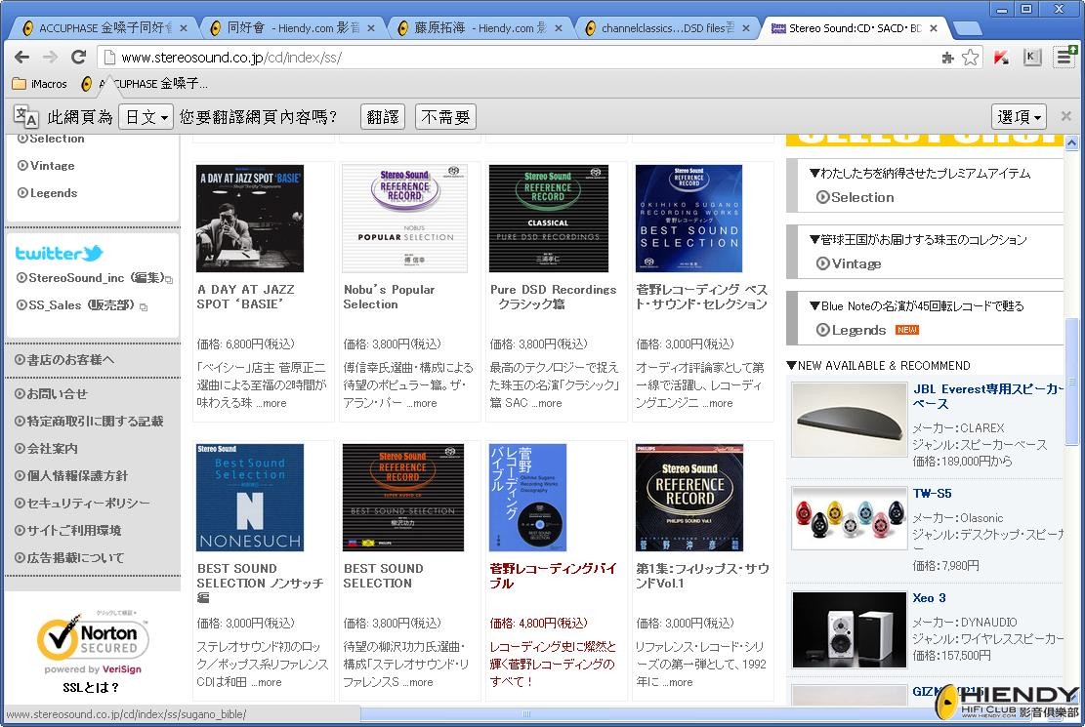Open the 菅野レコーディングバイブル cover image

coord(528,498)
